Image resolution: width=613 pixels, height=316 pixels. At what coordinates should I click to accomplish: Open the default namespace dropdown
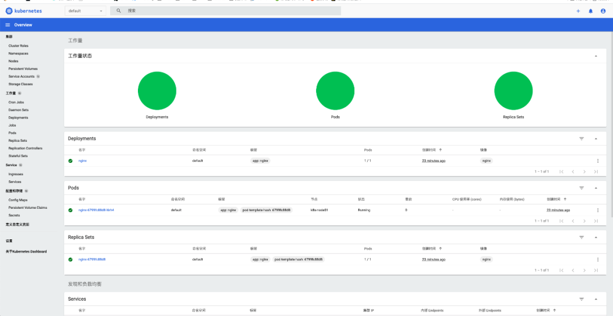[x=86, y=11]
